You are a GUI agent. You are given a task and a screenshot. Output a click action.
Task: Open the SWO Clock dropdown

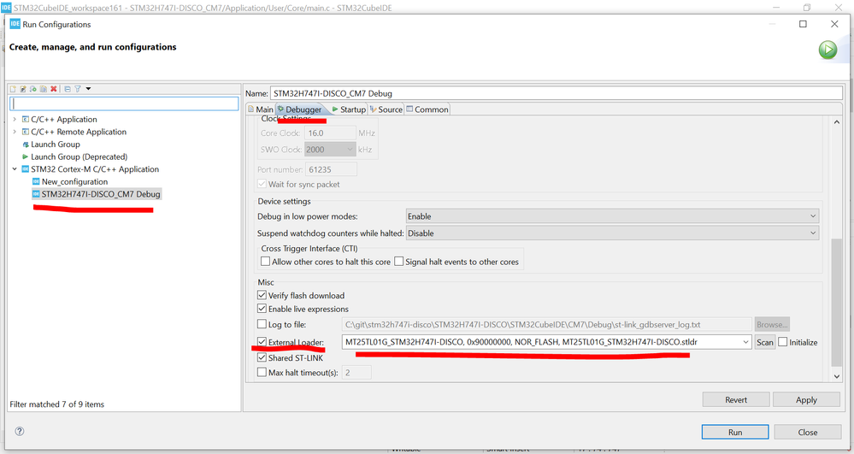(x=330, y=150)
